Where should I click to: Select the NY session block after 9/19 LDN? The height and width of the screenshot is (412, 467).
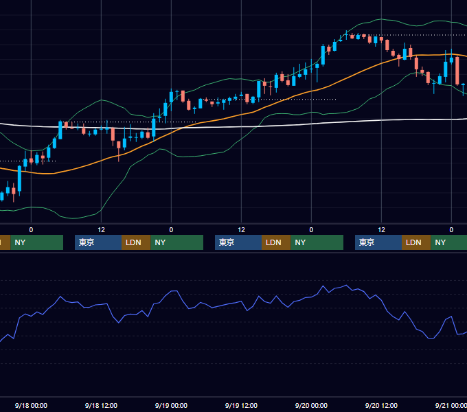[317, 242]
